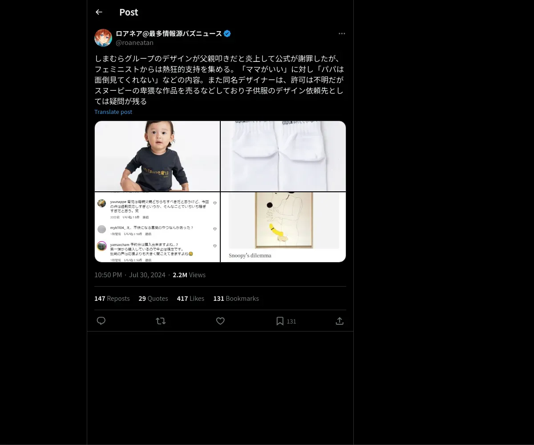Repost using the retweet arrows icon
Viewport: 534px width, 445px height.
tap(161, 321)
